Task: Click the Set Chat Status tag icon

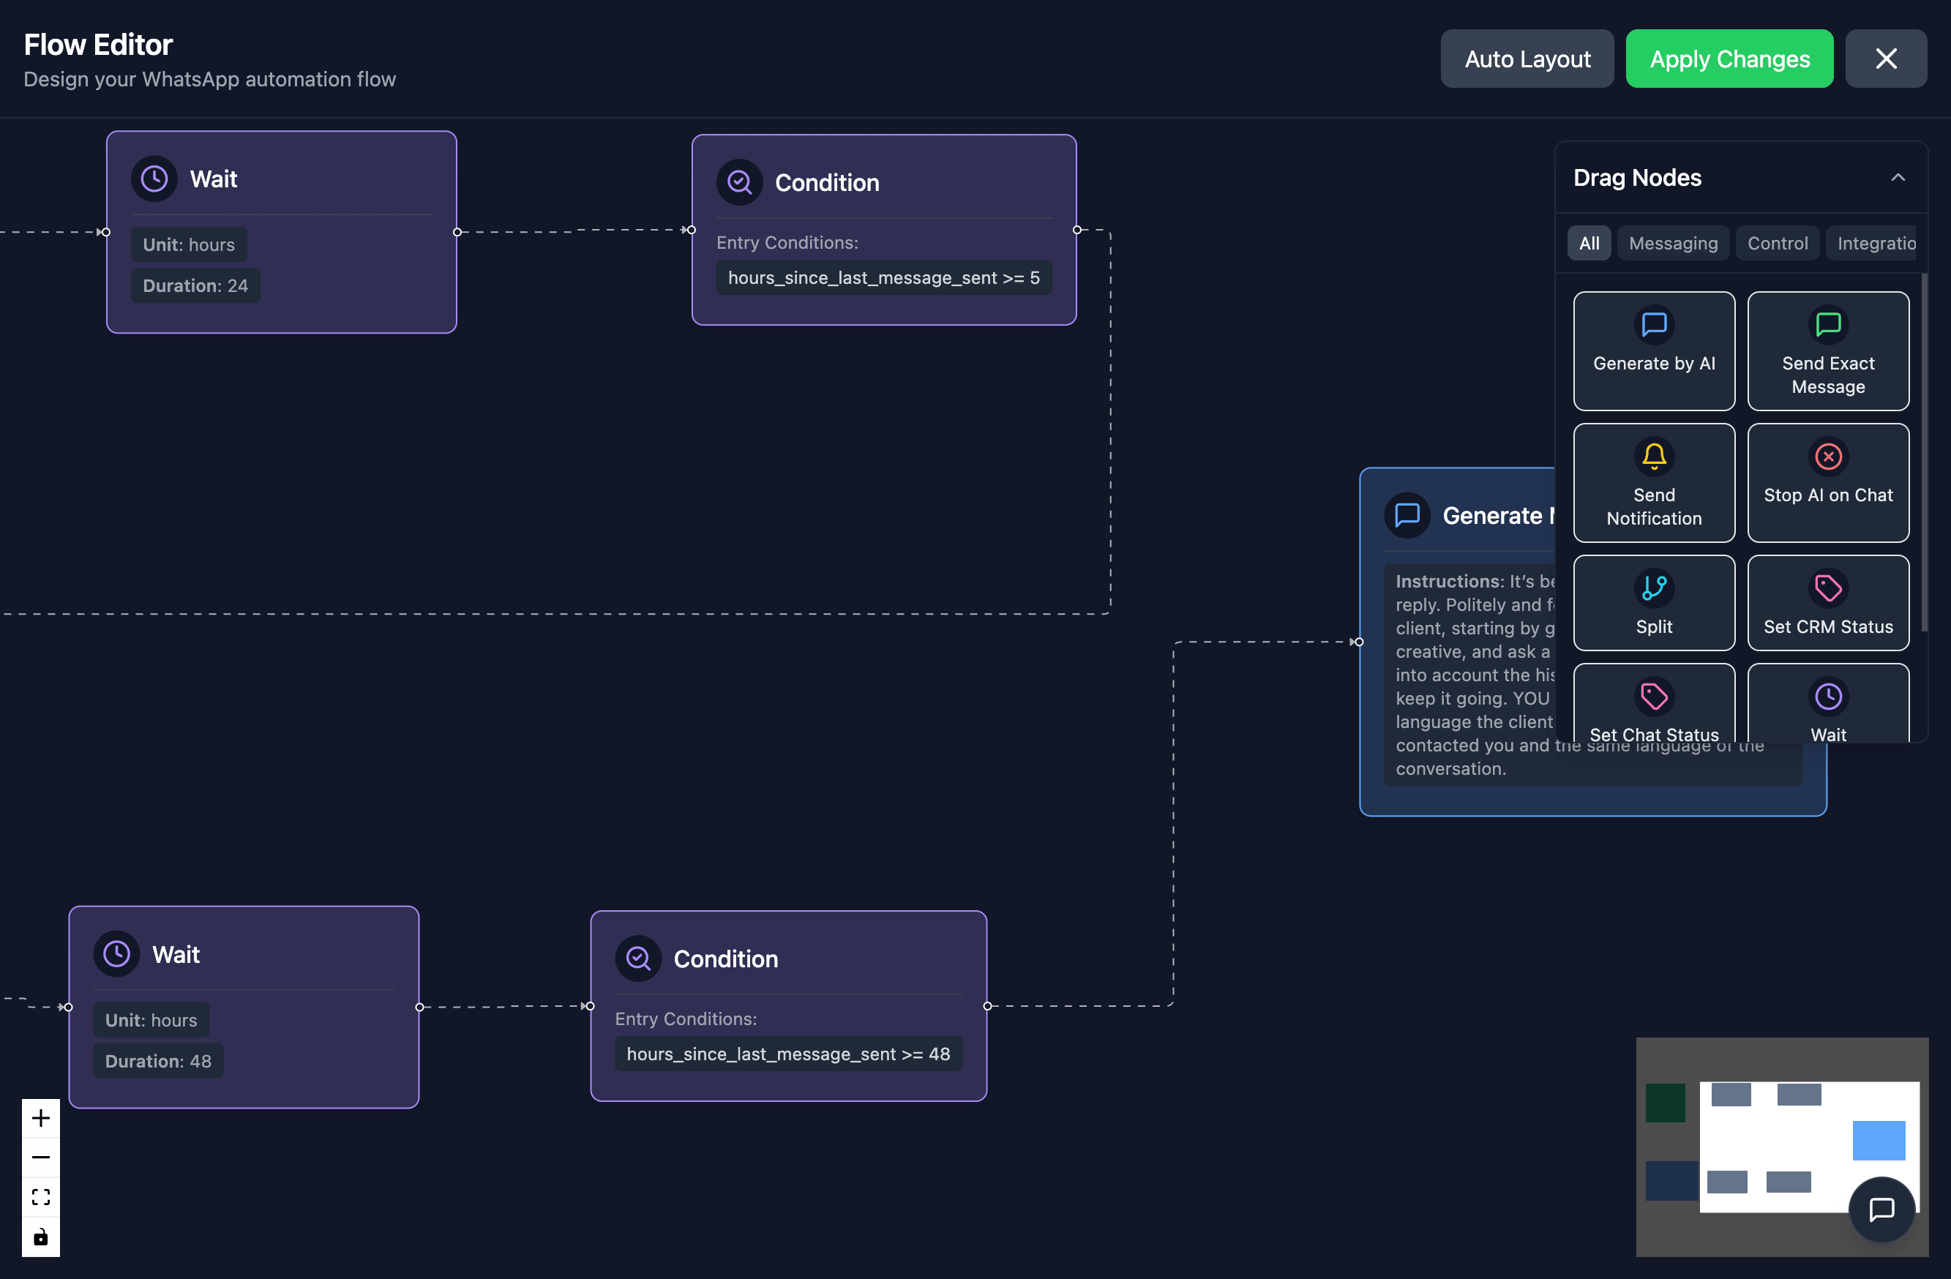Action: (1653, 696)
